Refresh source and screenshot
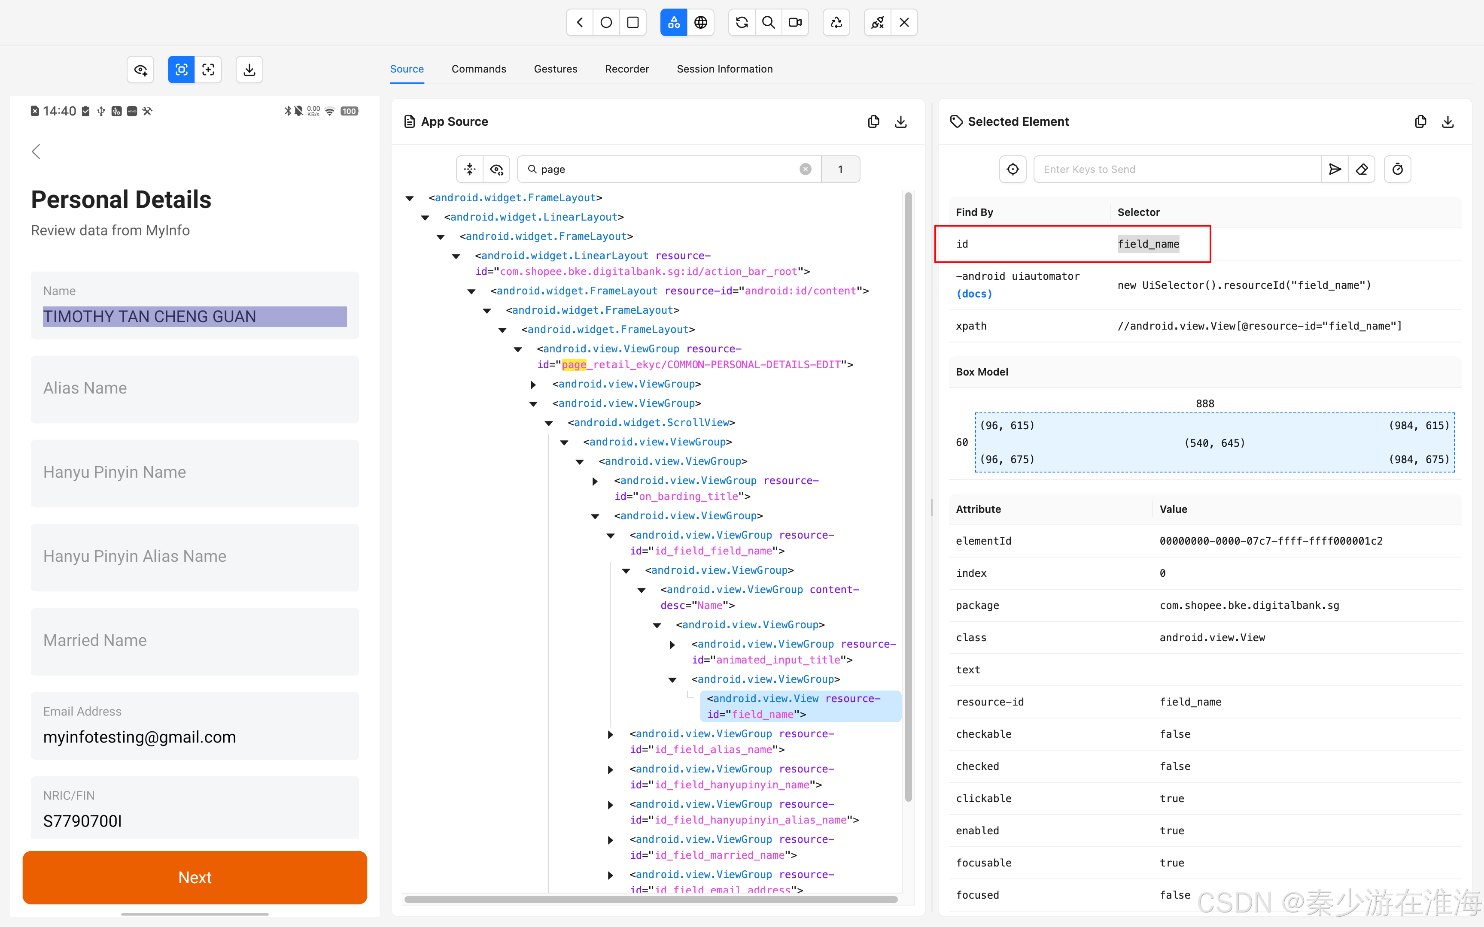Screen dimensions: 1484x927 742,23
